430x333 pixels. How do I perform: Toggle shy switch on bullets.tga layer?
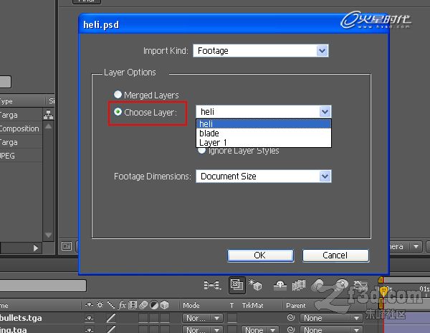(89, 318)
